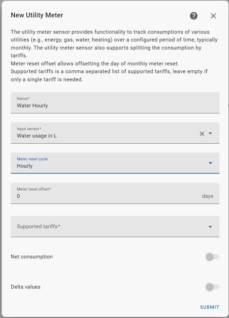Click the days unit label

pos(208,196)
